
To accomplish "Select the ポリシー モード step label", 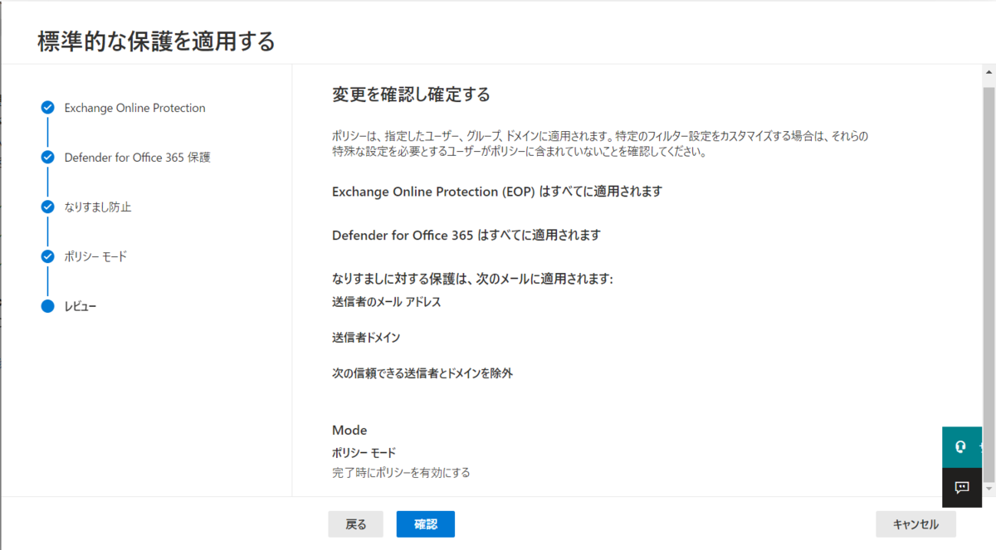I will pos(96,257).
